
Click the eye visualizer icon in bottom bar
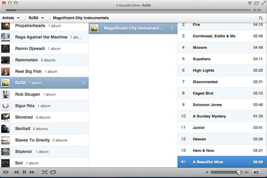[5, 172]
